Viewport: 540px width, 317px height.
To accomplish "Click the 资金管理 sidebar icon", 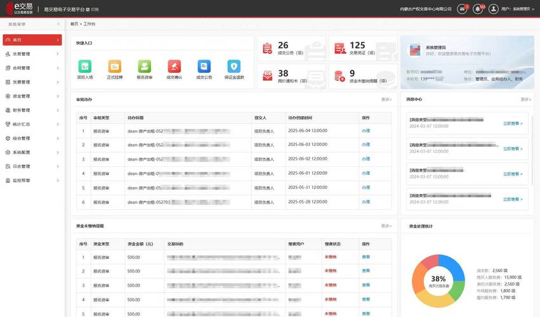I will coord(8,96).
